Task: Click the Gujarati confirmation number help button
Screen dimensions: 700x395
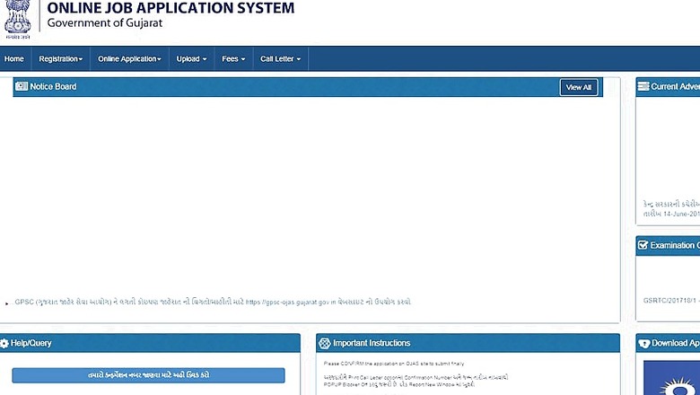Action: point(148,375)
